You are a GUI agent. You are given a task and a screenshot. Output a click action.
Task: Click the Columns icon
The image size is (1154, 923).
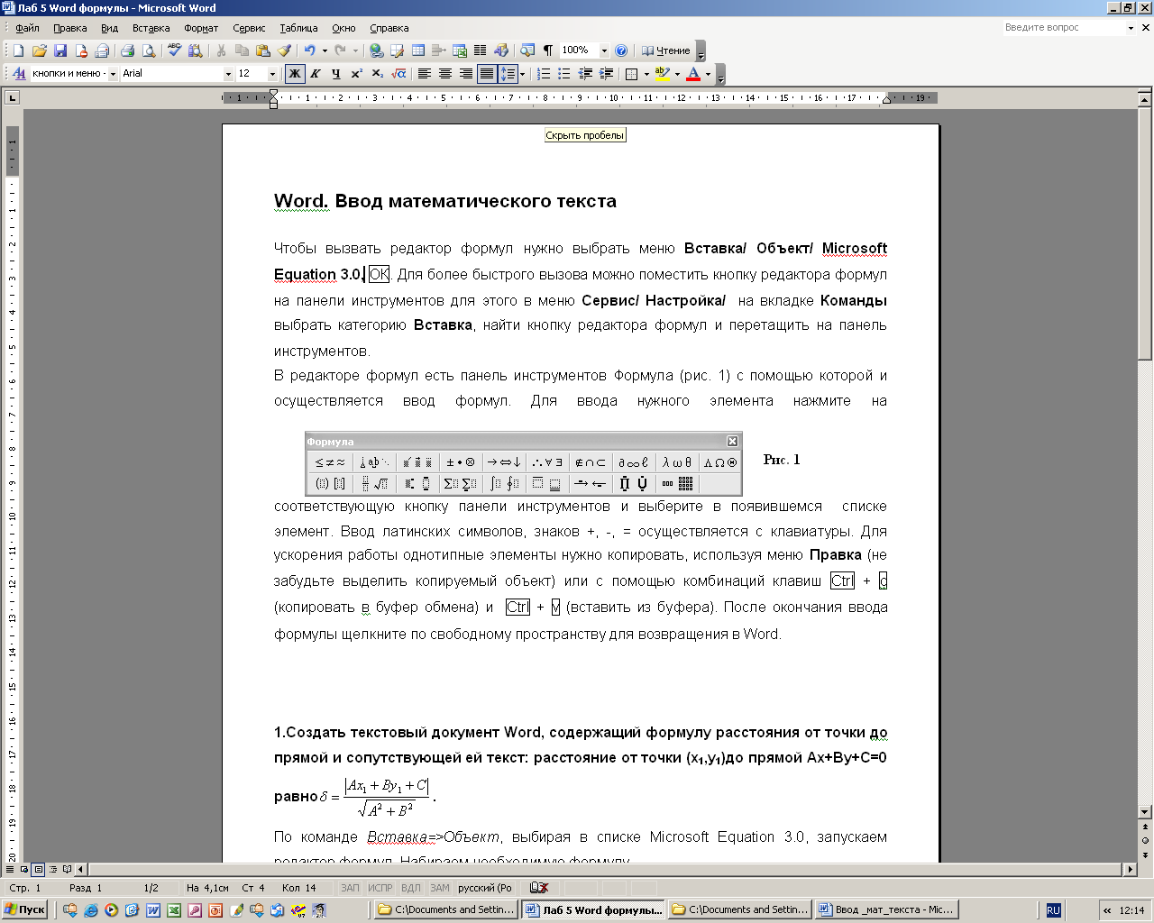pos(481,50)
